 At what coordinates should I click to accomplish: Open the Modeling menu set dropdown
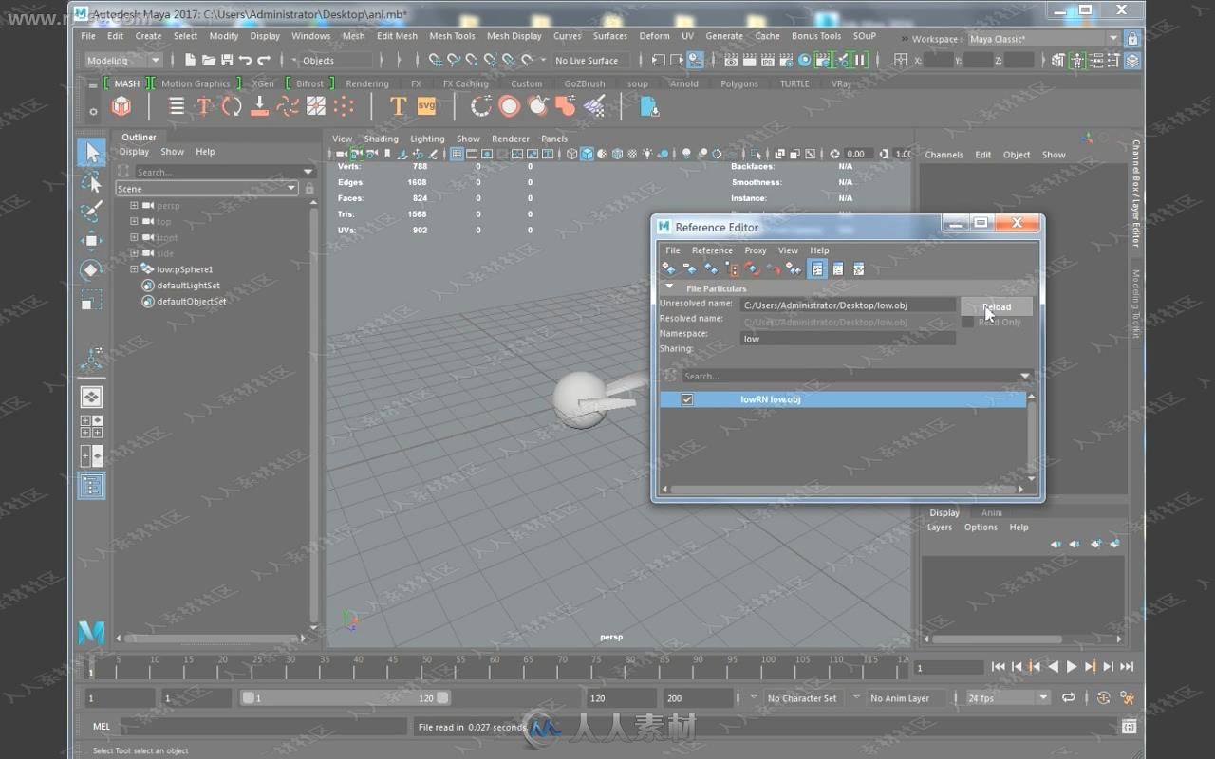pyautogui.click(x=122, y=60)
